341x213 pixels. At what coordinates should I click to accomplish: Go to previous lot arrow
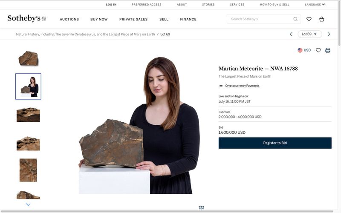point(291,34)
